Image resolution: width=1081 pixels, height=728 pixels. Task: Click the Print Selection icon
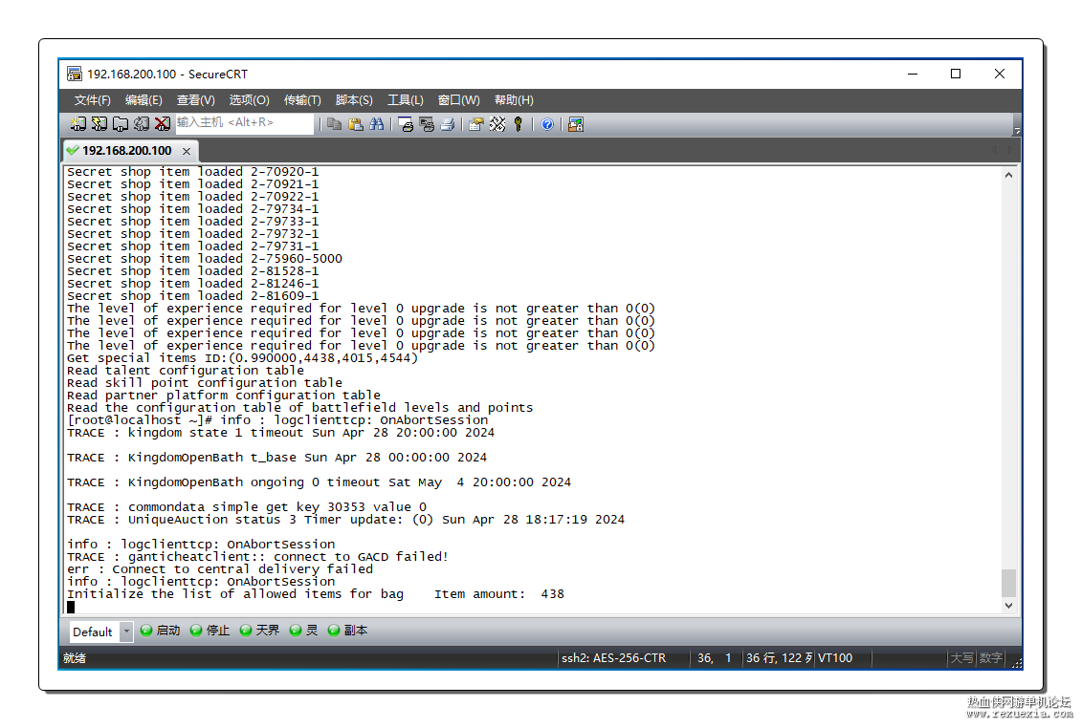(x=427, y=124)
